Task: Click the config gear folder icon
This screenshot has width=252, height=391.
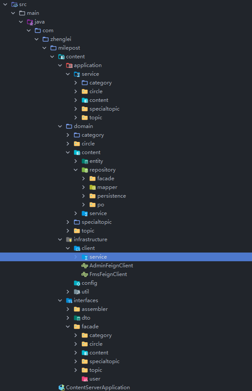Action: 77,283
